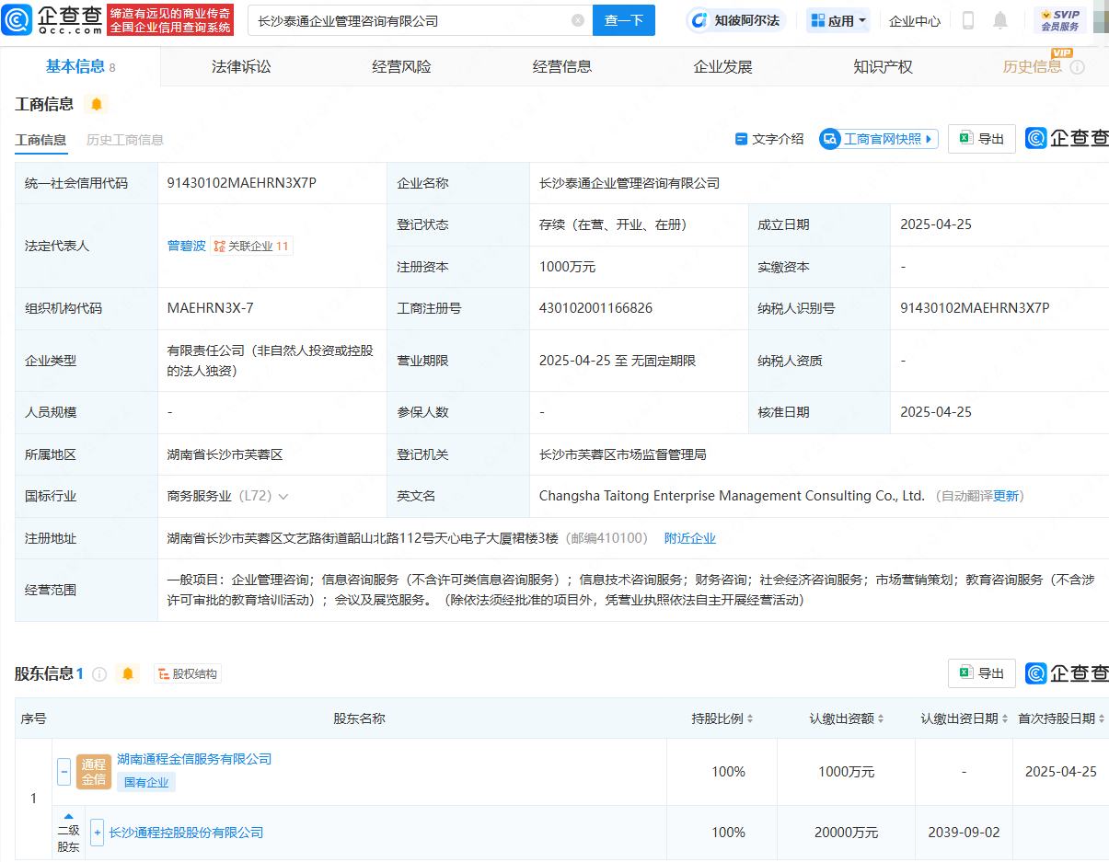Click 工商注册号 430102001166826 value
The image size is (1109, 862).
[x=595, y=308]
